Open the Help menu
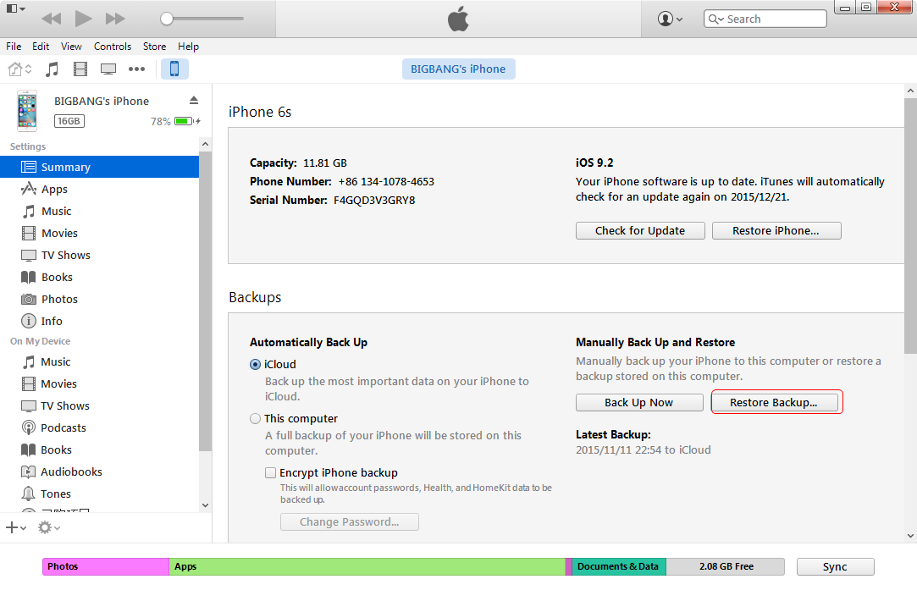This screenshot has height=590, width=917. tap(188, 47)
